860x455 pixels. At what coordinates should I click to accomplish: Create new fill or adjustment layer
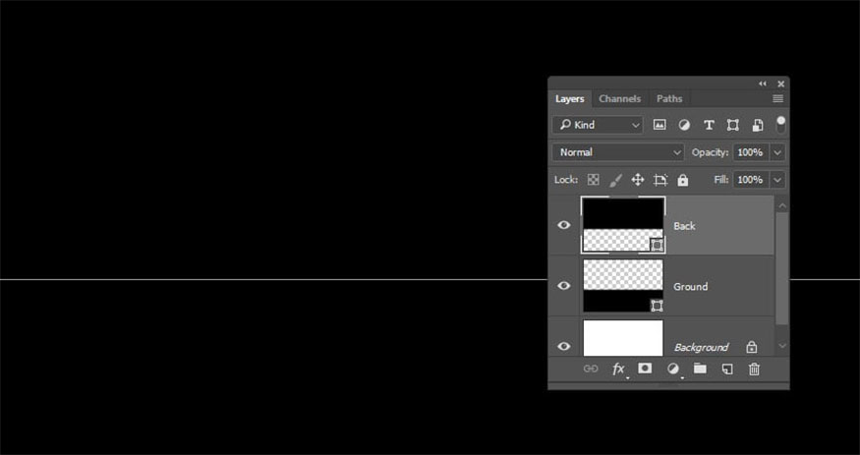coord(673,369)
